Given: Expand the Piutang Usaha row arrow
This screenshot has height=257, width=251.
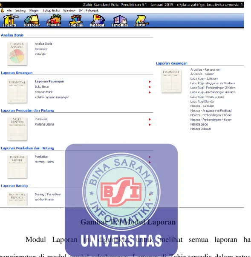Looking at the screenshot, I should 150,125.
